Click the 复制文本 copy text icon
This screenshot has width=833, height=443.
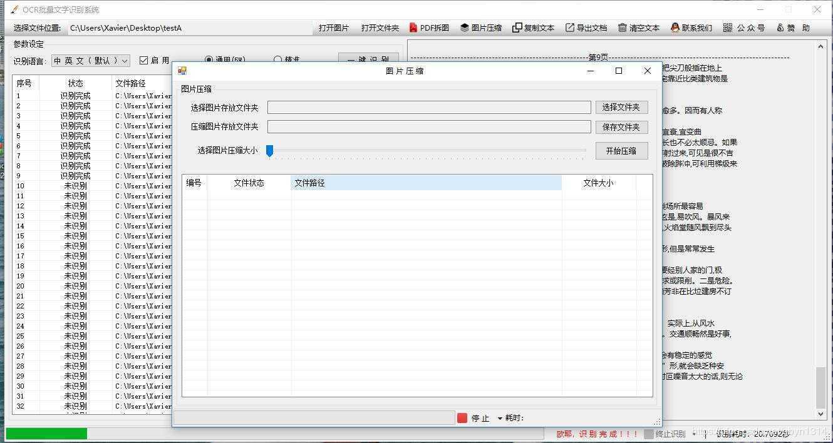[x=533, y=28]
